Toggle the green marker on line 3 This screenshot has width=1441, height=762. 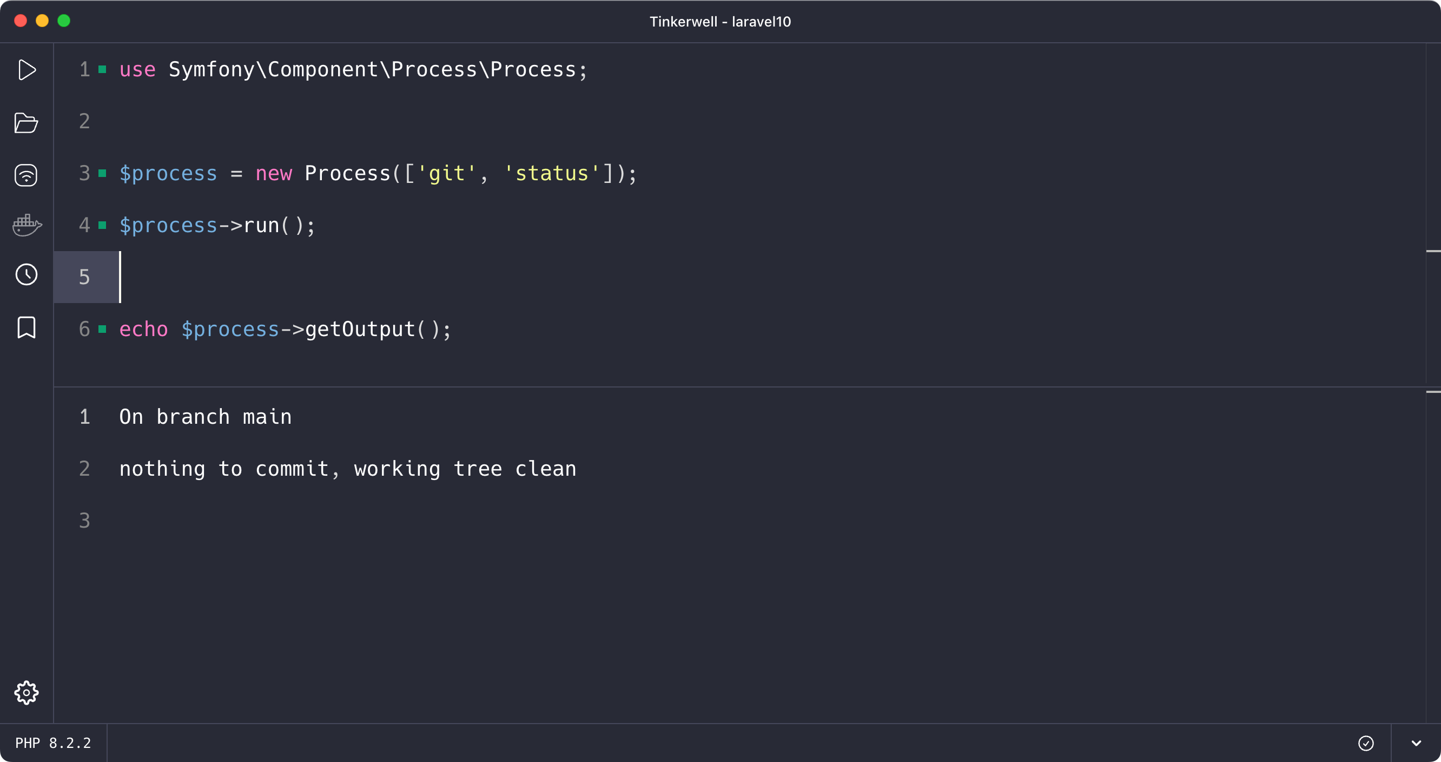102,174
